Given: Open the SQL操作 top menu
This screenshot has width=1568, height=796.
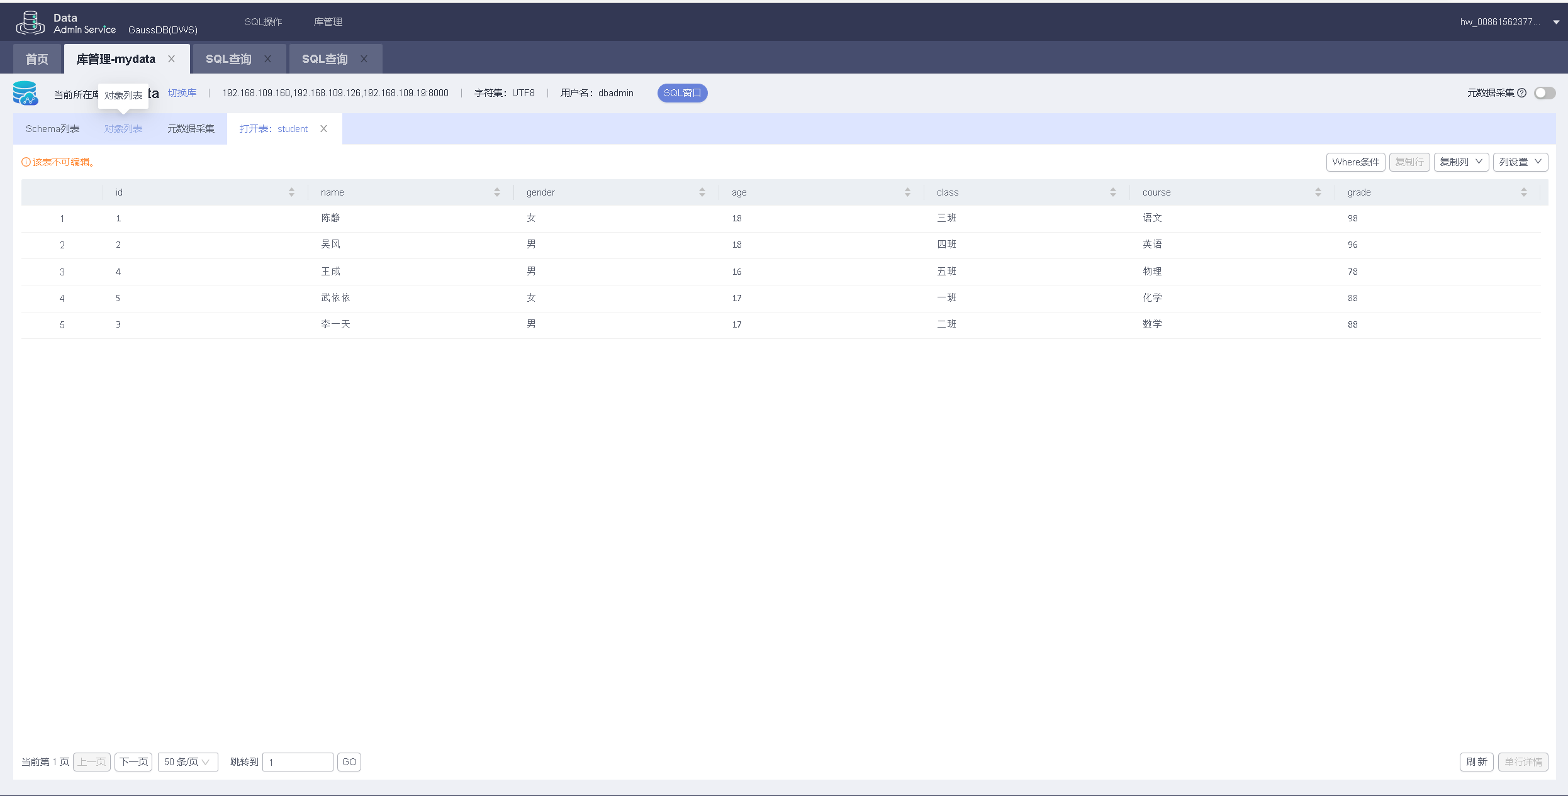Looking at the screenshot, I should pyautogui.click(x=263, y=22).
